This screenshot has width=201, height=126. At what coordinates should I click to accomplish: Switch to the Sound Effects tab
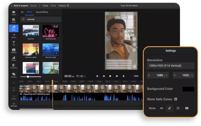point(42,12)
